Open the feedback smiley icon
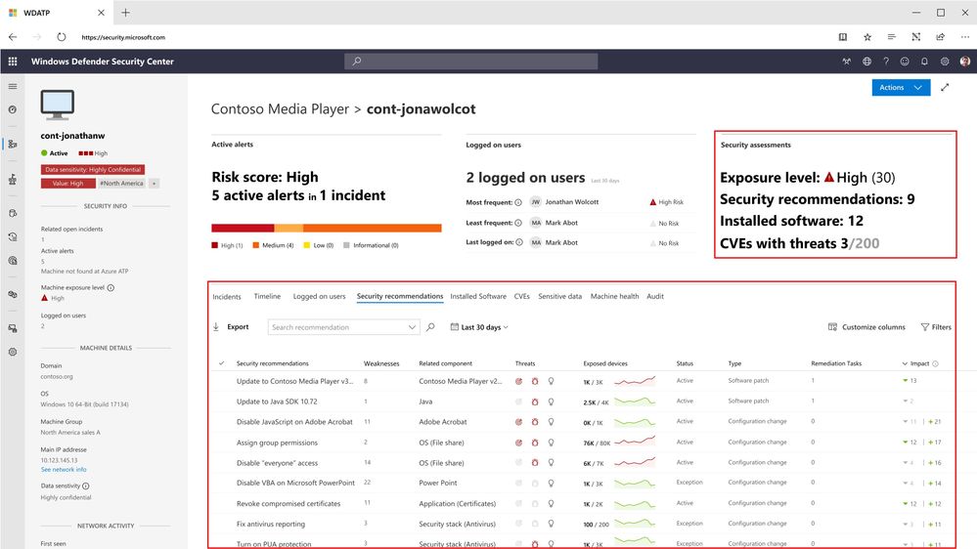 click(905, 62)
